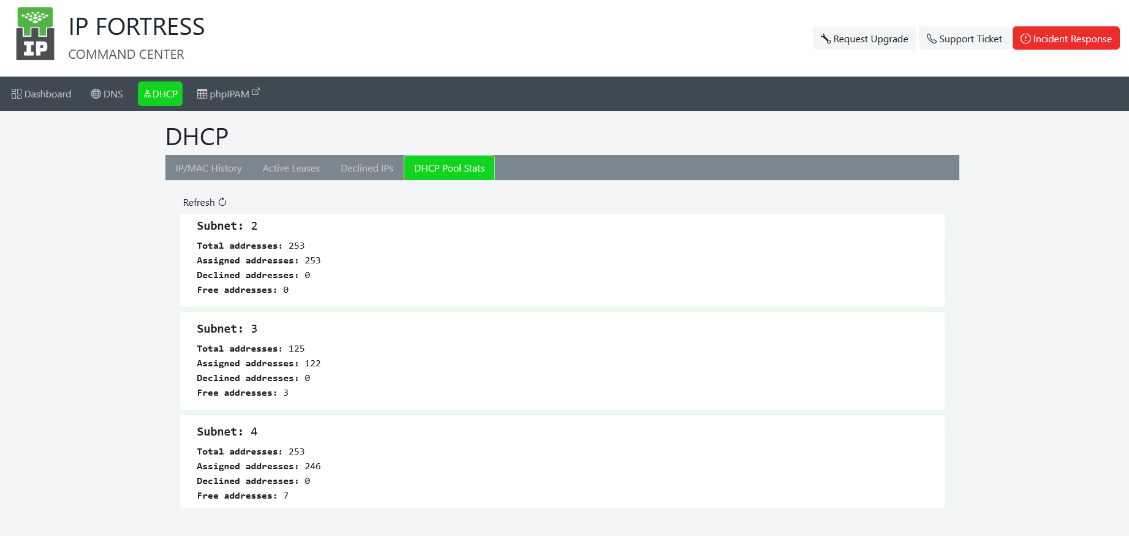Click 'Declined addresses: 0' under Subnet 3
Screen dimensions: 1129x536
[254, 378]
